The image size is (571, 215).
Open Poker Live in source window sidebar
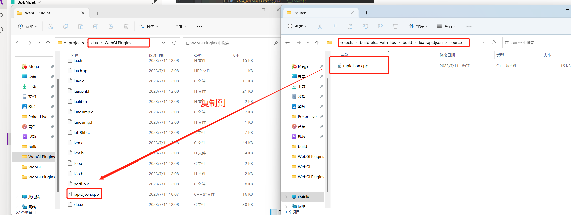point(307,117)
